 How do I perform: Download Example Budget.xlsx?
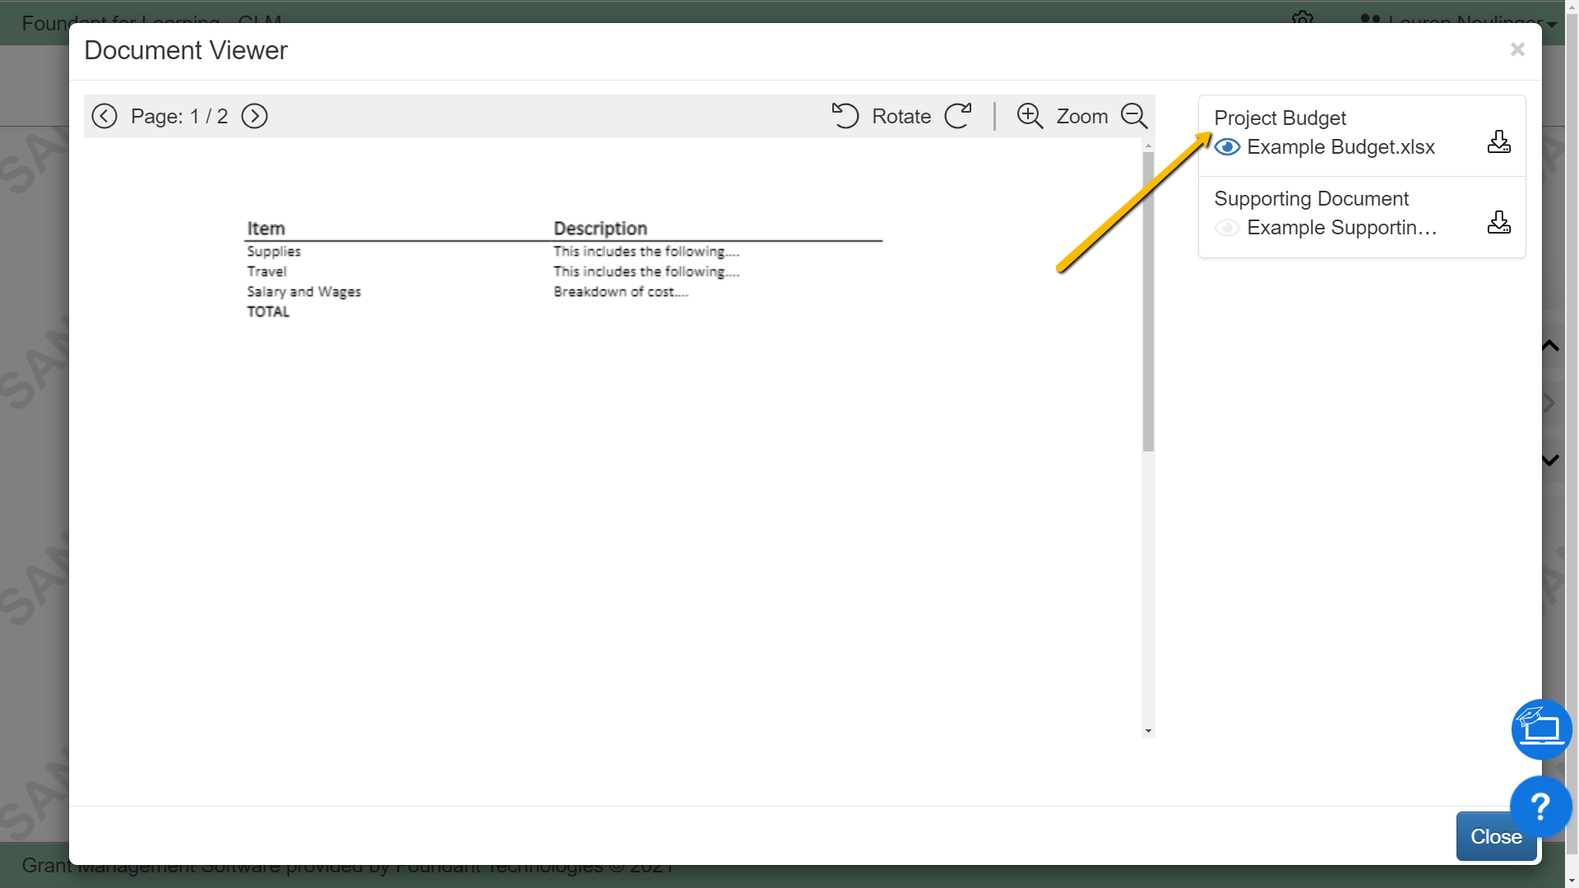pos(1498,141)
